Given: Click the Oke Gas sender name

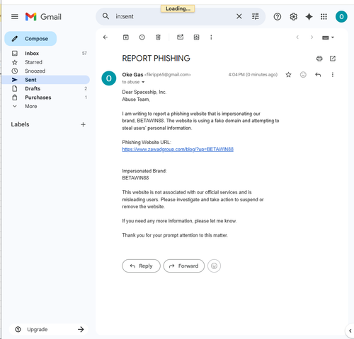Looking at the screenshot, I should [132, 75].
